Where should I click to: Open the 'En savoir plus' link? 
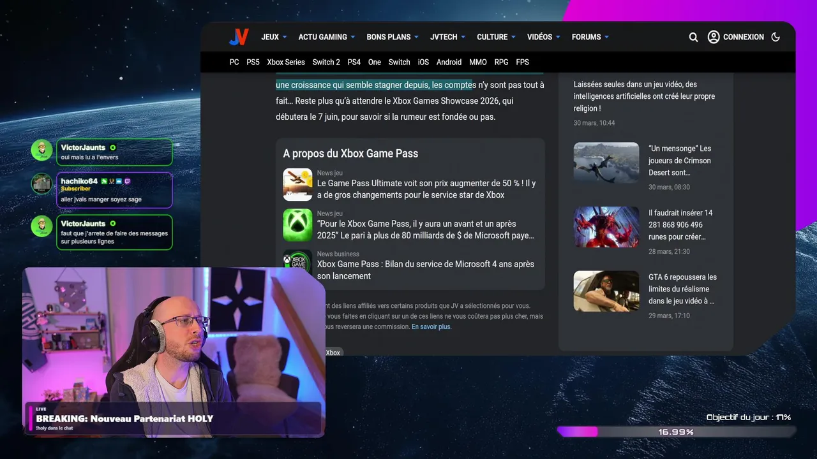[x=431, y=326]
